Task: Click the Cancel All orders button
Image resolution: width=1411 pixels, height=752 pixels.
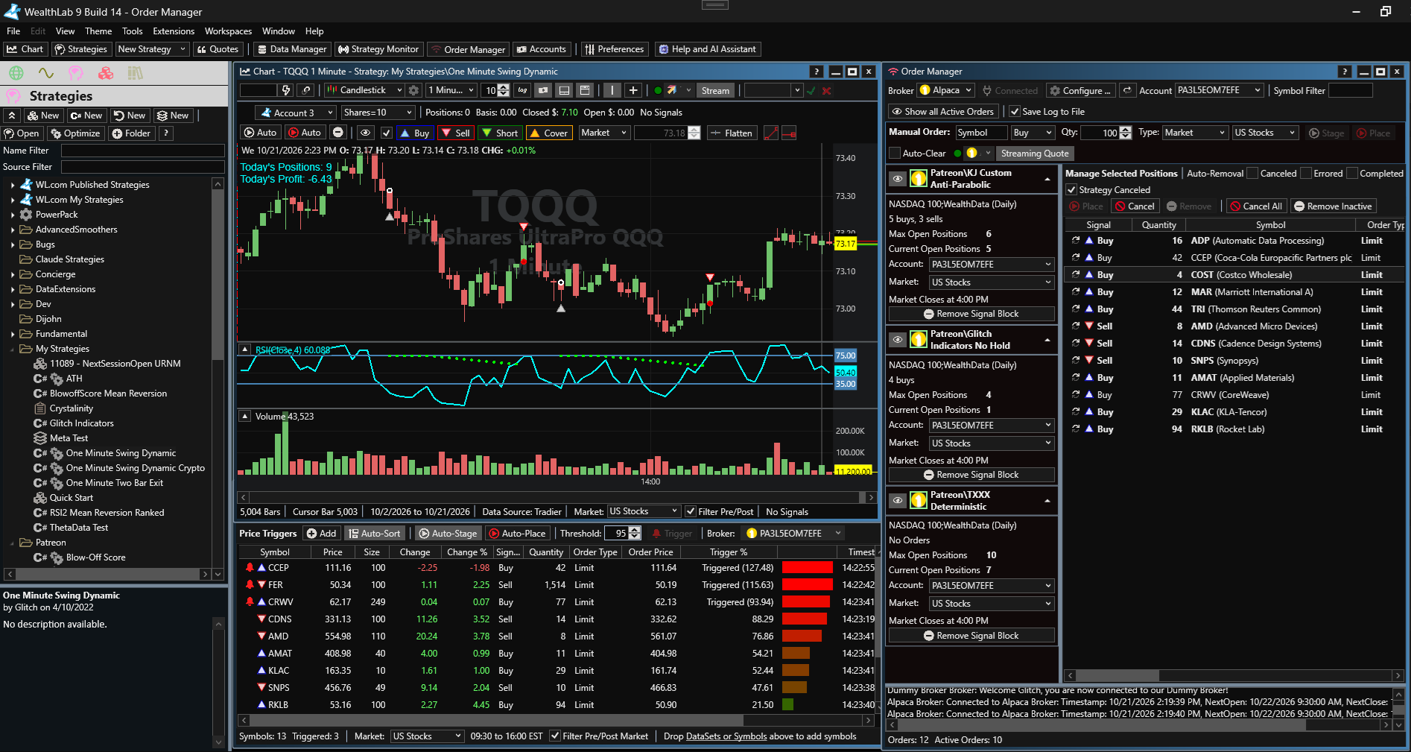Action: (1256, 206)
